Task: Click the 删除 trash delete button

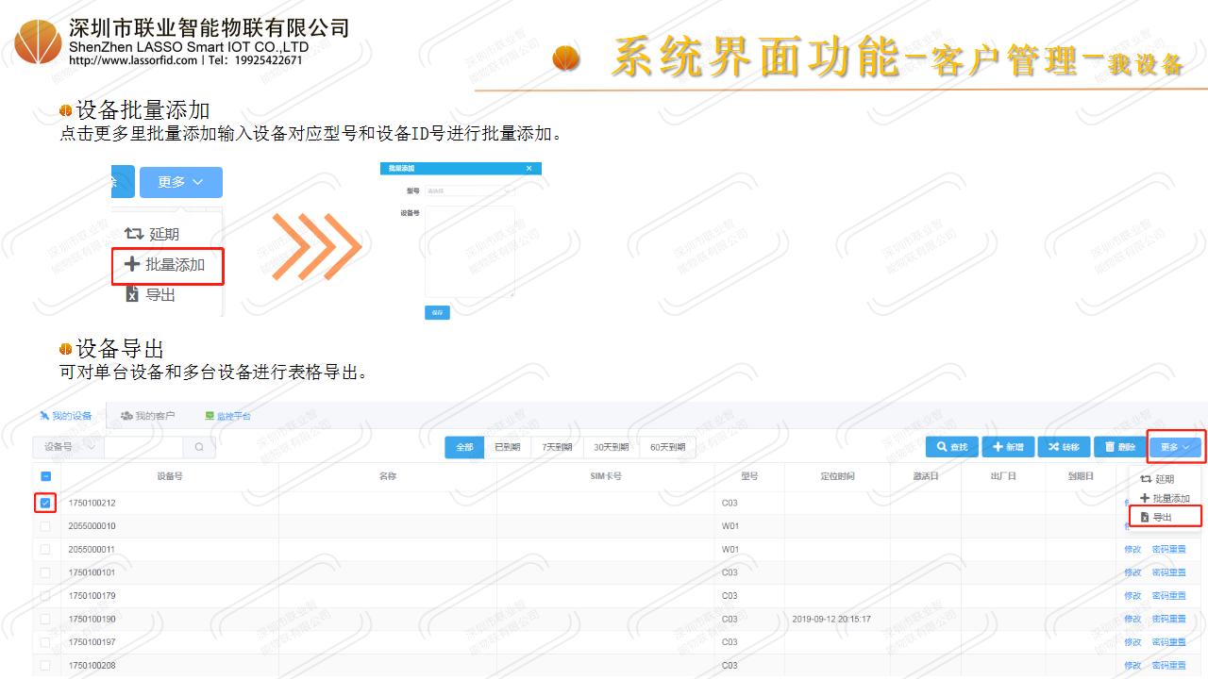Action: click(x=1119, y=447)
